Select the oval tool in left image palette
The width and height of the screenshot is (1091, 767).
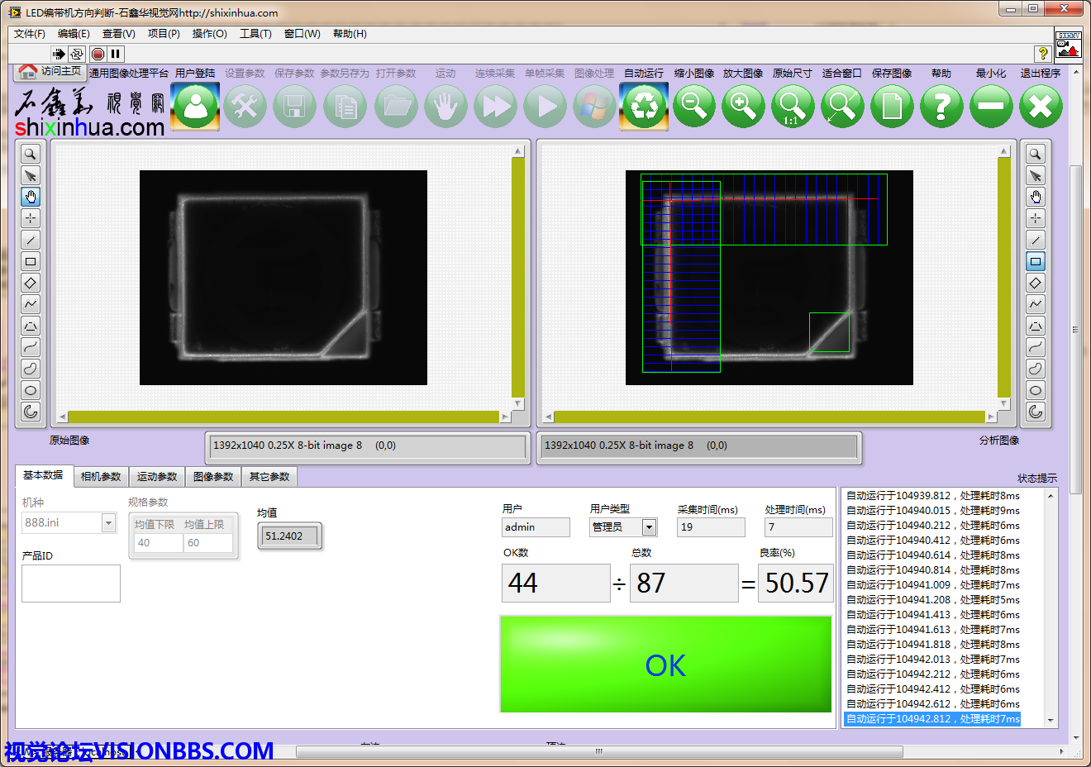tap(31, 390)
